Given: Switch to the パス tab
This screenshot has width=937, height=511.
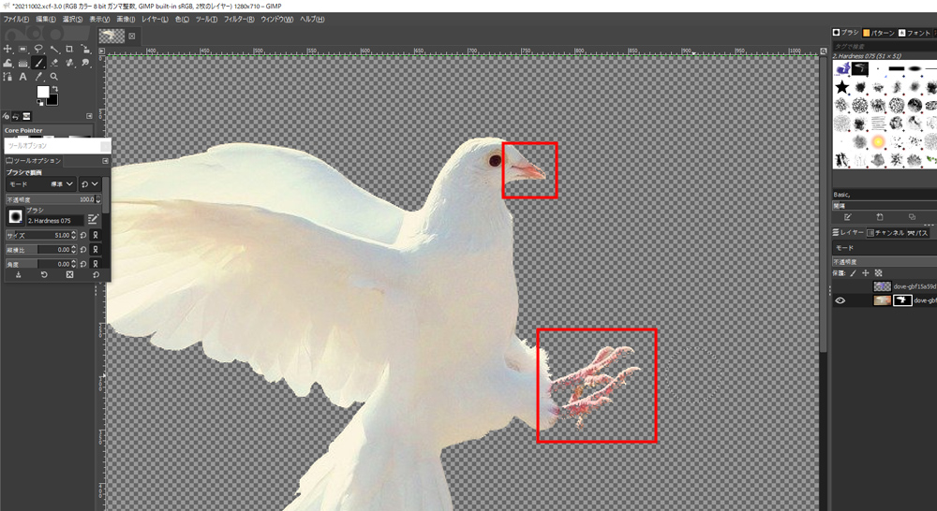Looking at the screenshot, I should click(x=917, y=233).
